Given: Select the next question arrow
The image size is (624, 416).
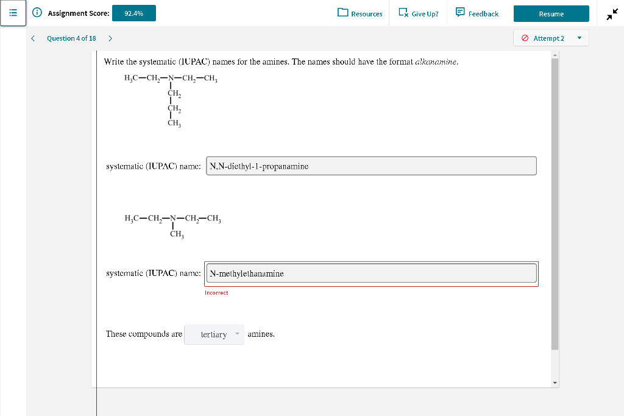Looking at the screenshot, I should (110, 38).
